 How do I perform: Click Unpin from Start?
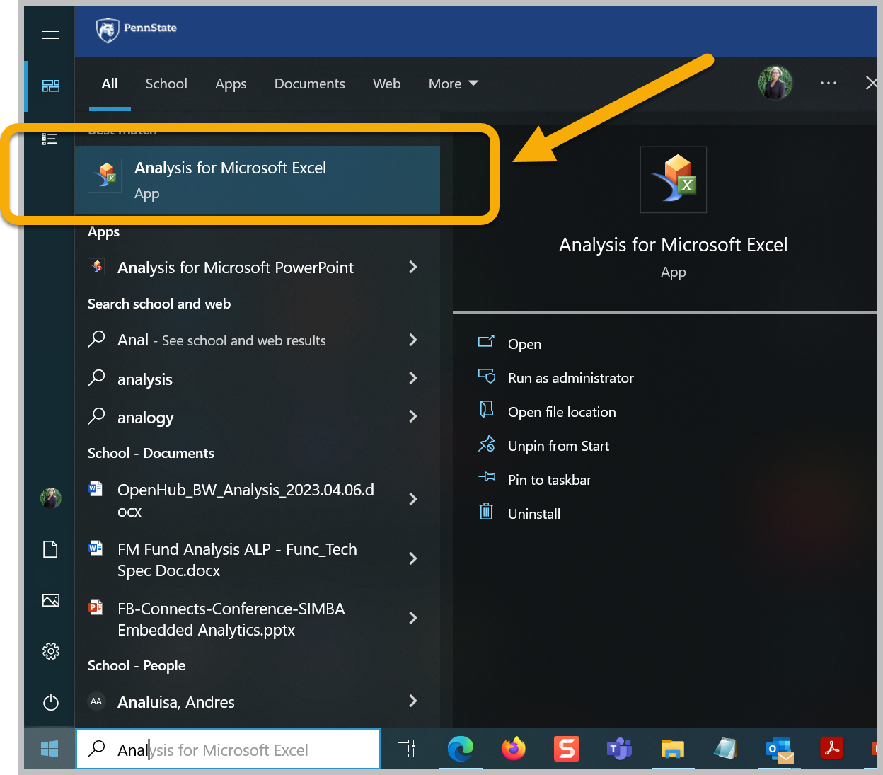click(558, 446)
